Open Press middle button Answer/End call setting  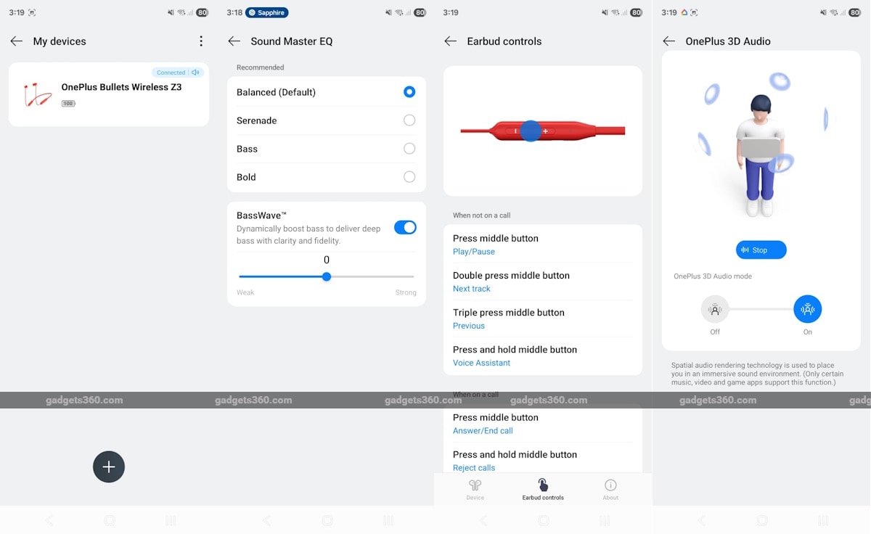point(542,423)
